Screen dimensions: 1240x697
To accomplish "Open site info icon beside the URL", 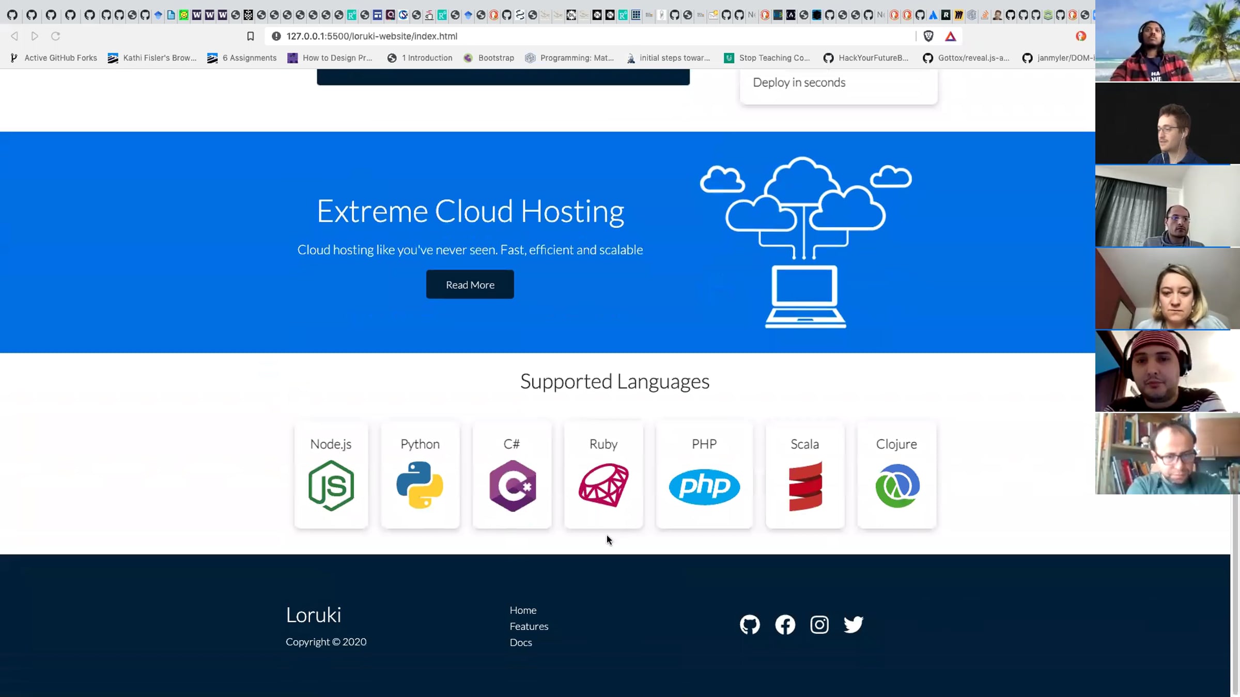I will (x=276, y=36).
